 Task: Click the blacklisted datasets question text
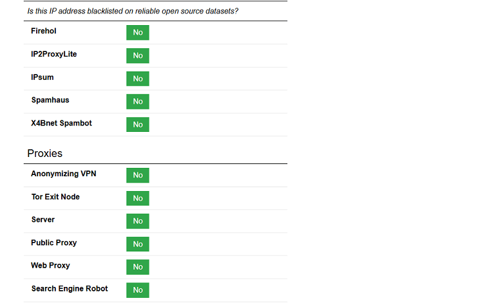point(133,12)
